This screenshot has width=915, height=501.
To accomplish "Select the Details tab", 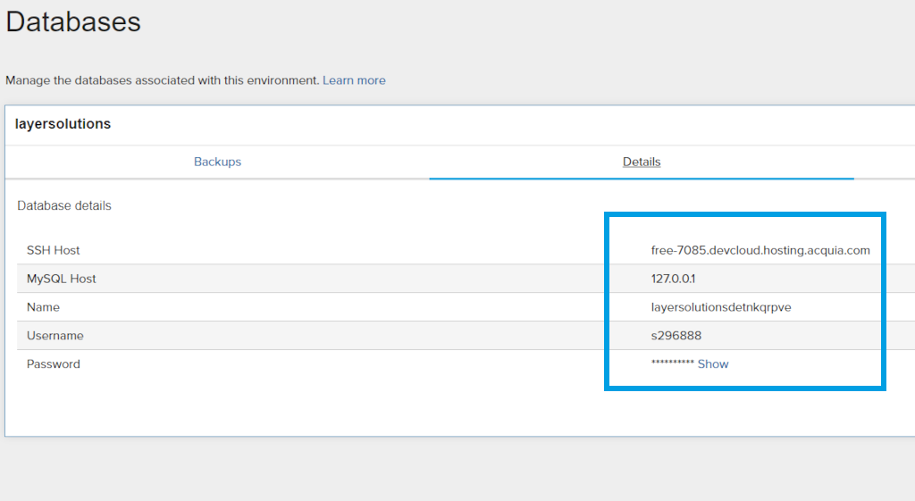I will point(642,162).
